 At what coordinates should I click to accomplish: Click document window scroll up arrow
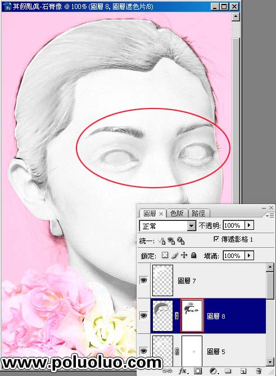coord(236,16)
